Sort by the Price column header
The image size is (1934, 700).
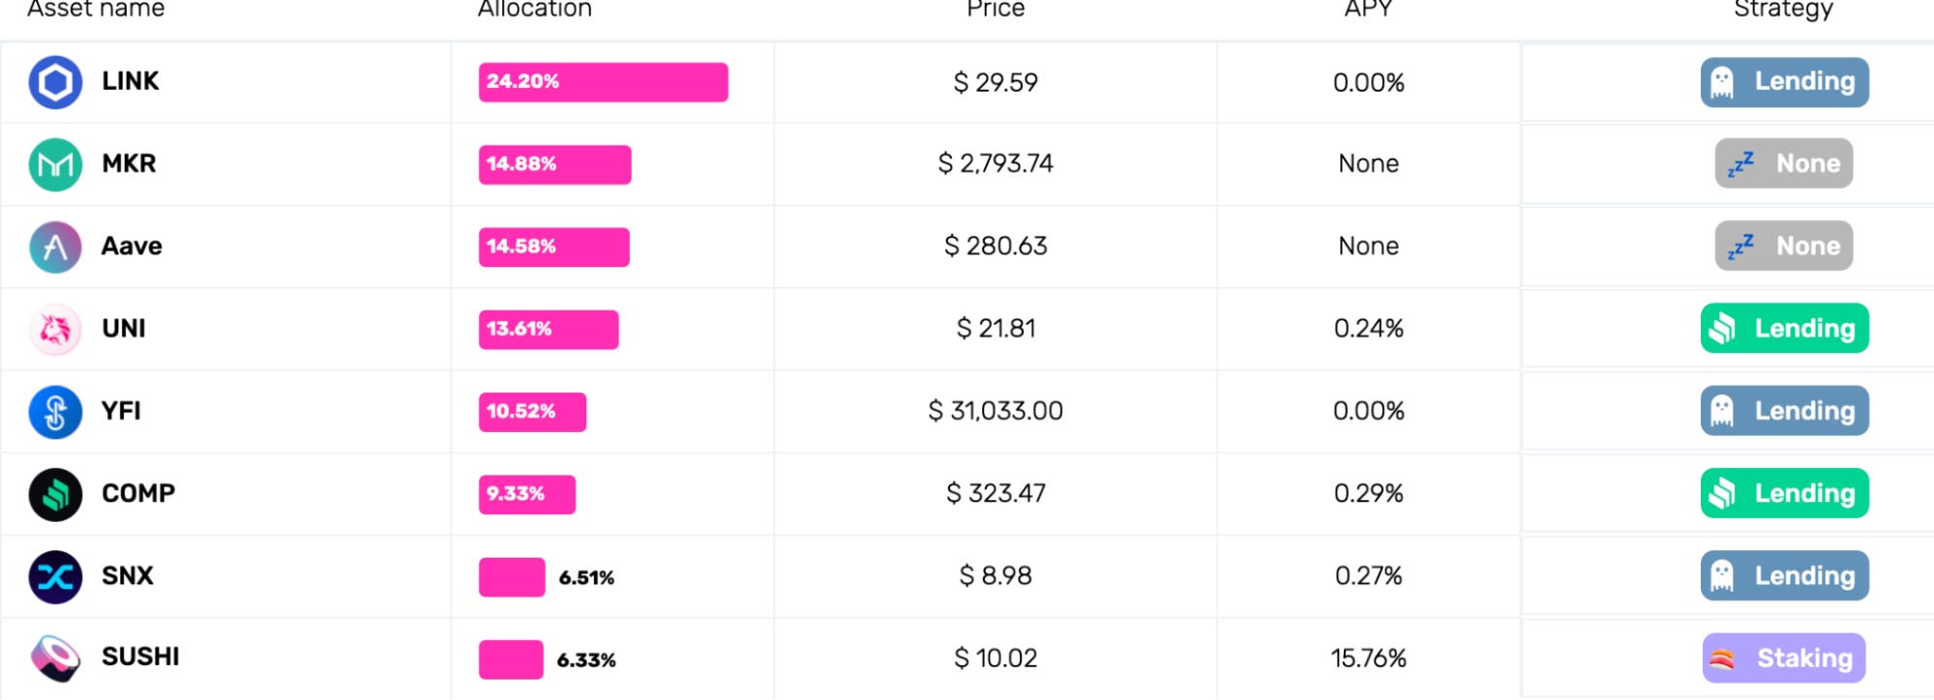995,10
